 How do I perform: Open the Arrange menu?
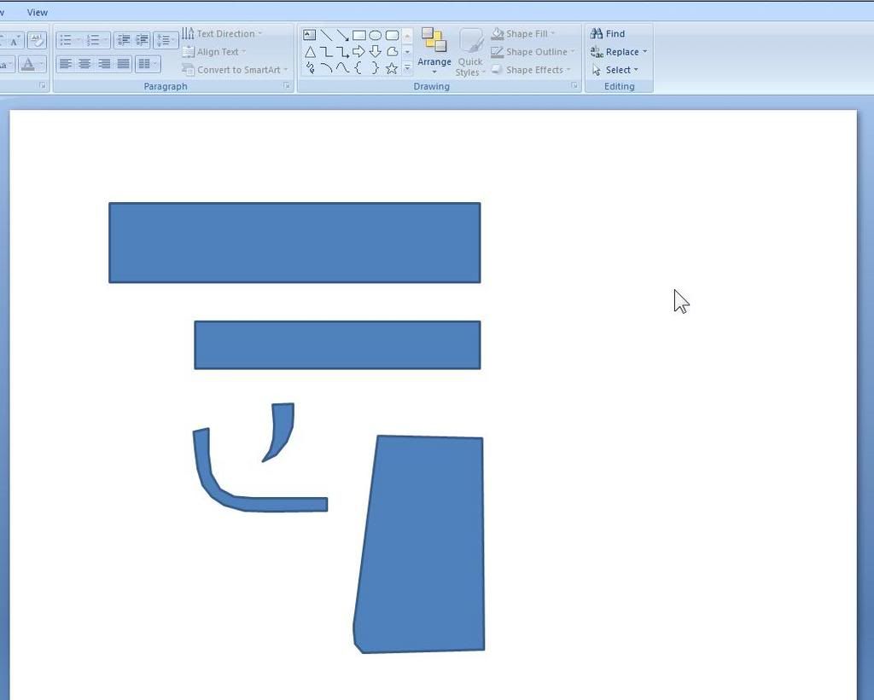click(x=434, y=52)
